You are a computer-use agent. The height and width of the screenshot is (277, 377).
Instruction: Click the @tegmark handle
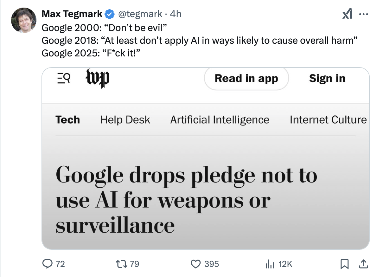(140, 14)
